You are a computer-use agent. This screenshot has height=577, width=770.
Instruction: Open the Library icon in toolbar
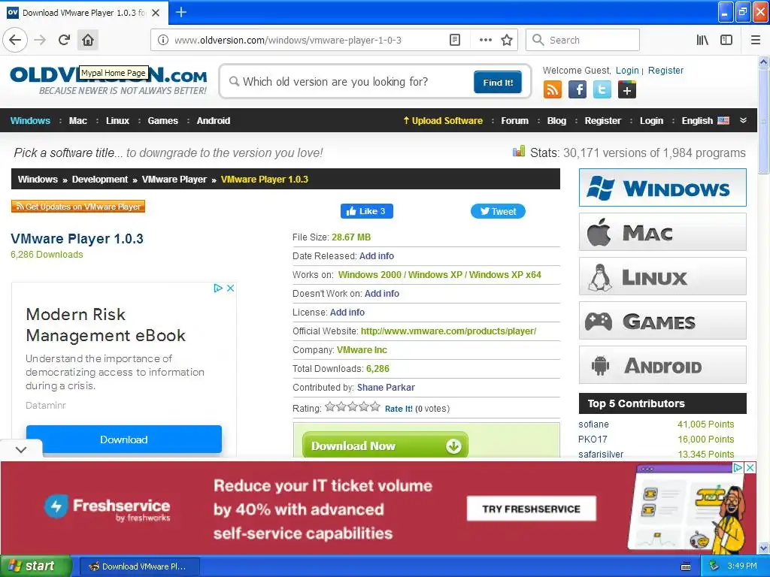[x=702, y=41]
